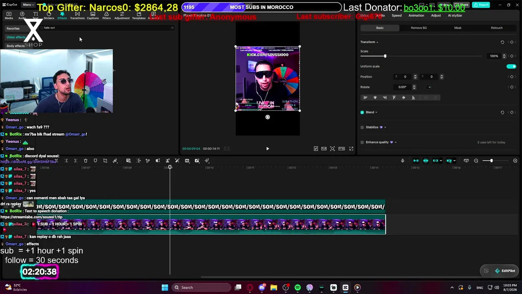Align clip to the right edge
The image size is (522, 294).
(x=385, y=98)
